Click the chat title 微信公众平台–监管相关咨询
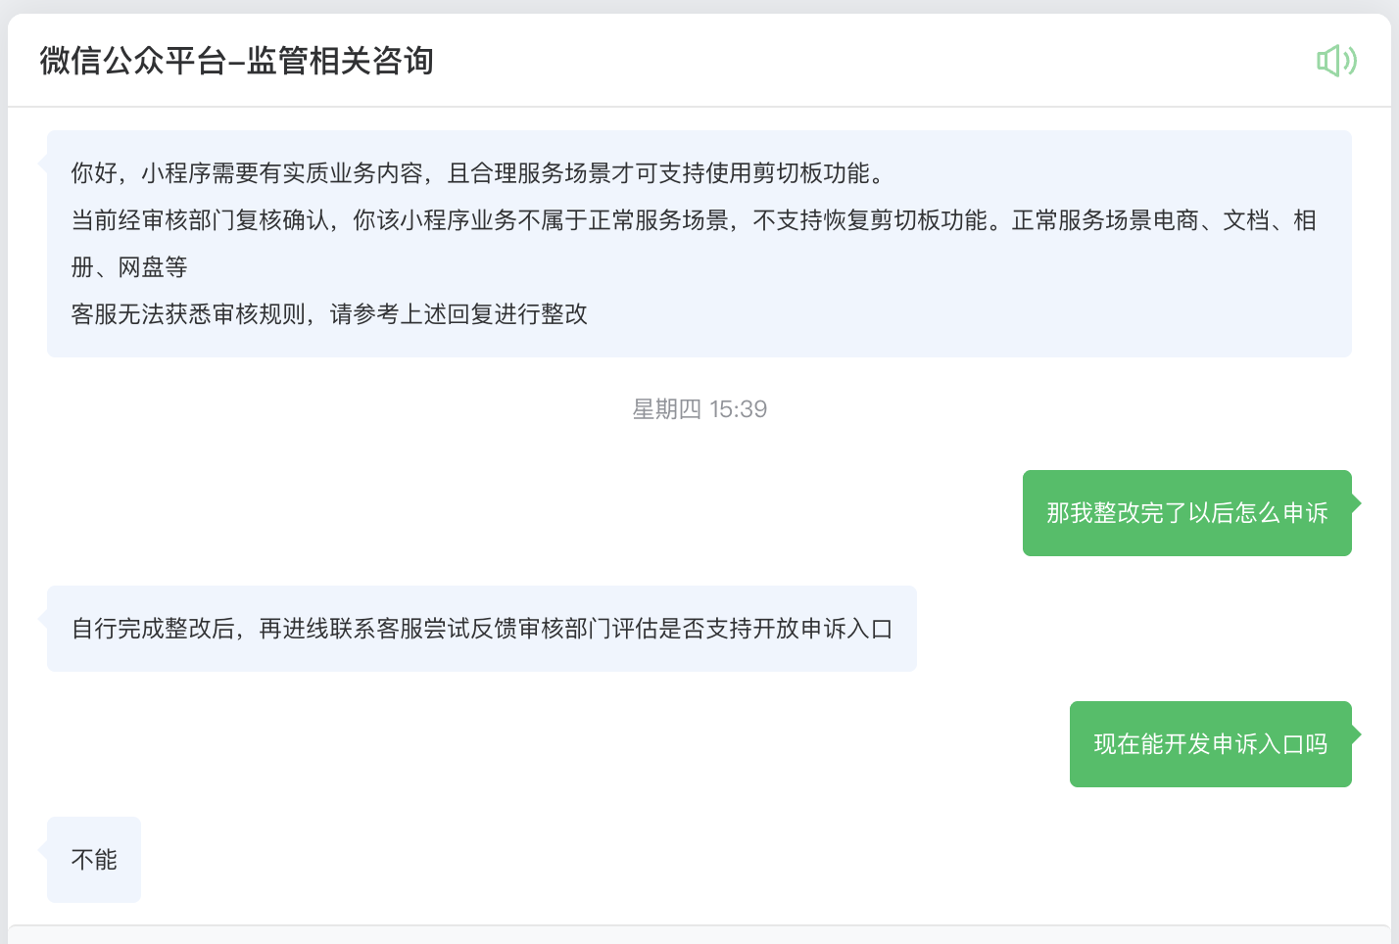Image resolution: width=1399 pixels, height=944 pixels. pos(236,61)
